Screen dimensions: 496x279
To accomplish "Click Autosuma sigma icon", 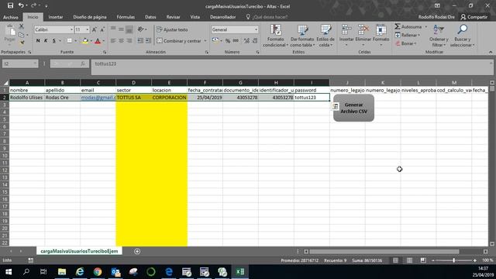I will tap(398, 27).
